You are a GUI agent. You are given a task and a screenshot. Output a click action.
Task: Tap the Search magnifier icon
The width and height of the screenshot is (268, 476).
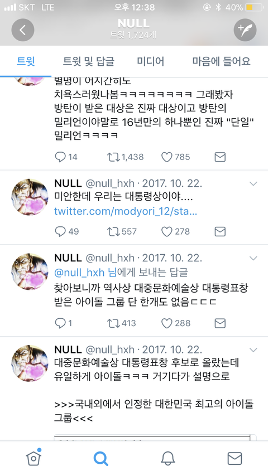click(x=100, y=458)
